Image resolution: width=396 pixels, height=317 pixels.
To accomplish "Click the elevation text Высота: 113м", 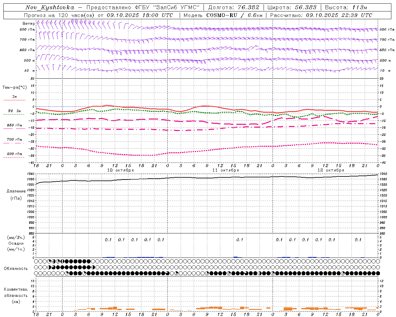I will coord(346,7).
